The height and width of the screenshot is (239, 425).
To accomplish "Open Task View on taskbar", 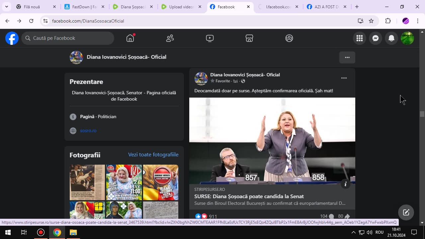I will coord(24,232).
